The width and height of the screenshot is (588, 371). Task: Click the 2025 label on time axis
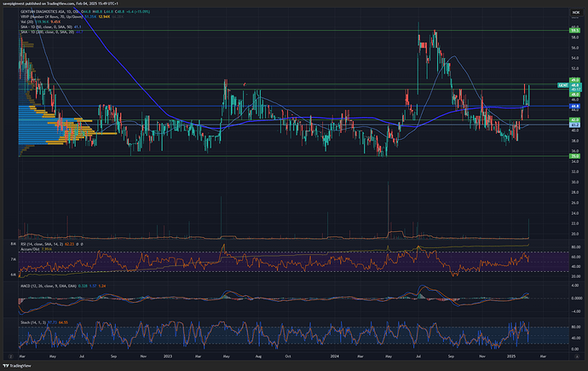coord(510,357)
